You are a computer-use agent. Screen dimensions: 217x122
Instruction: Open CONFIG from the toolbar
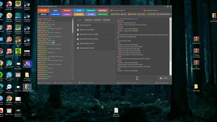[142, 14]
